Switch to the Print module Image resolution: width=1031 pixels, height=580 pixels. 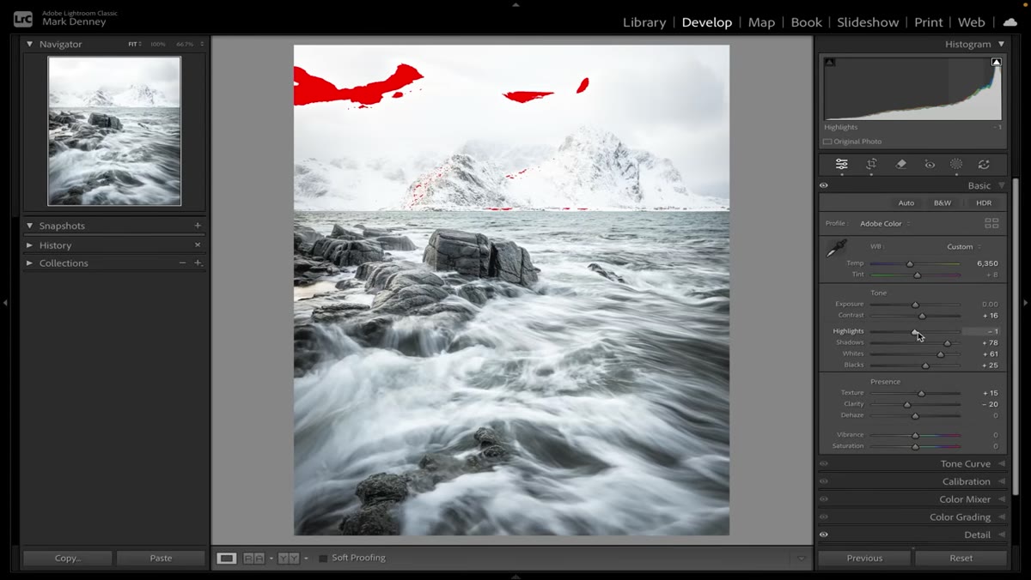pos(928,22)
